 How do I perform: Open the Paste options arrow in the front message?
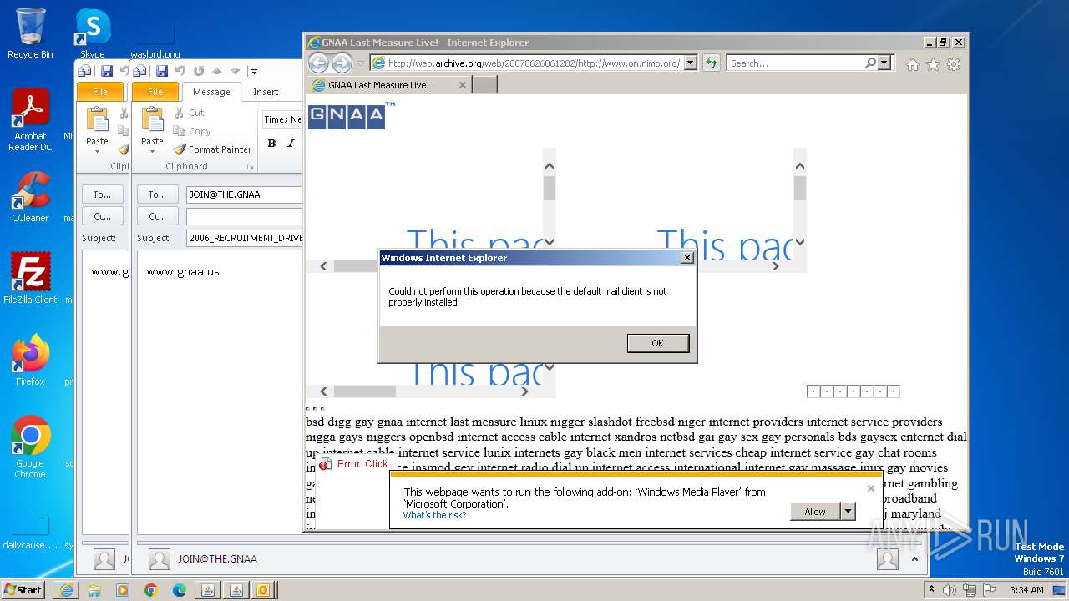(x=152, y=152)
